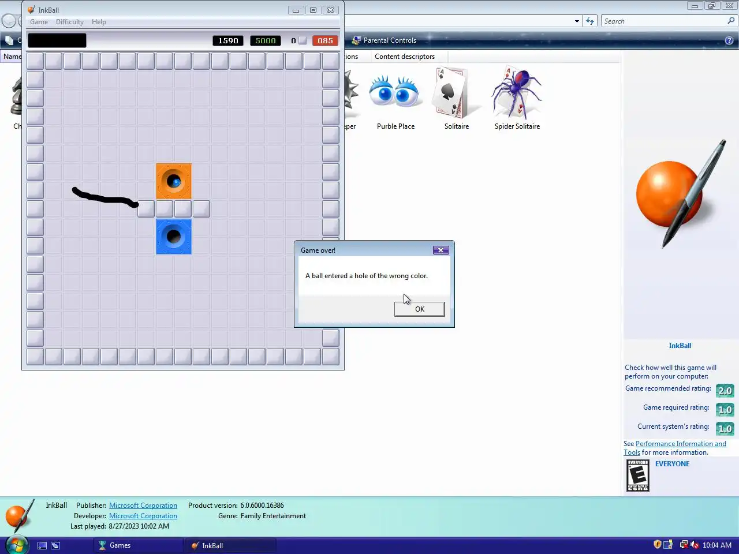Open Performance Information and Tools link
739x554 pixels.
tap(675, 448)
